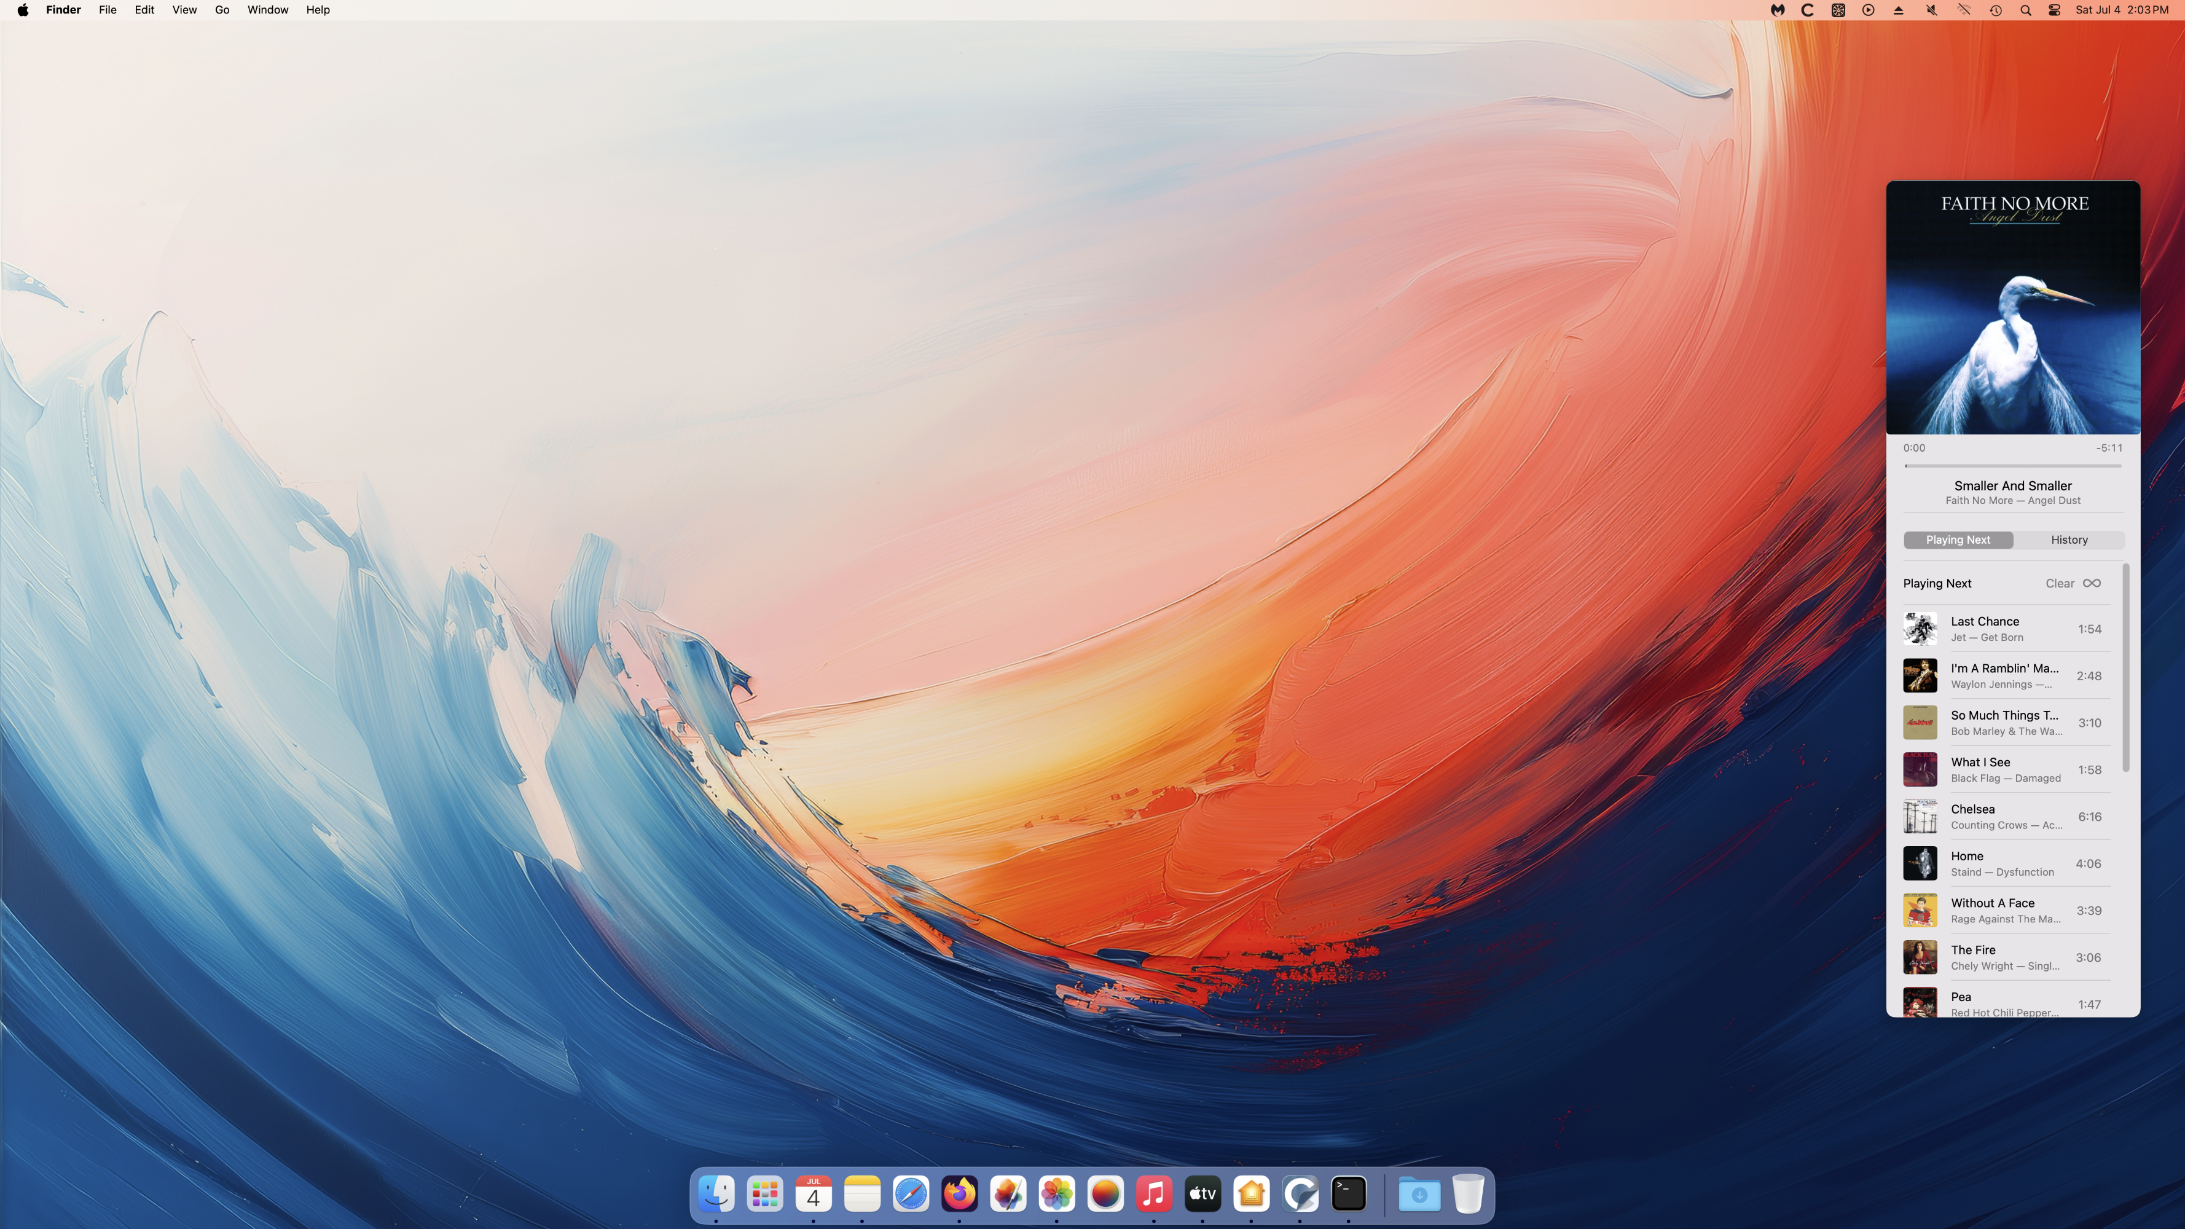Image resolution: width=2185 pixels, height=1229 pixels.
Task: Open the View menu
Action: [x=184, y=10]
